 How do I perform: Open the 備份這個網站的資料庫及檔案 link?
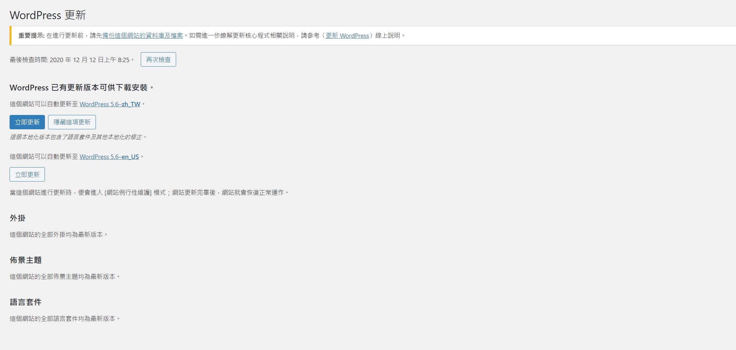click(142, 36)
